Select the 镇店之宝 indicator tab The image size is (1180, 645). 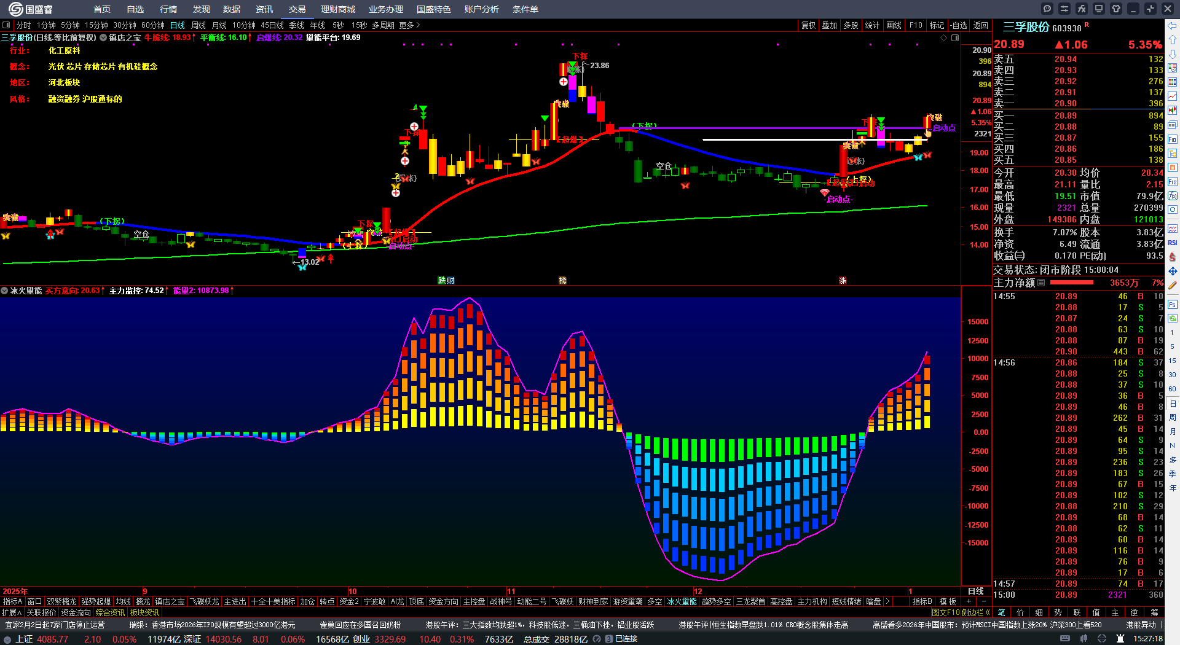[170, 601]
